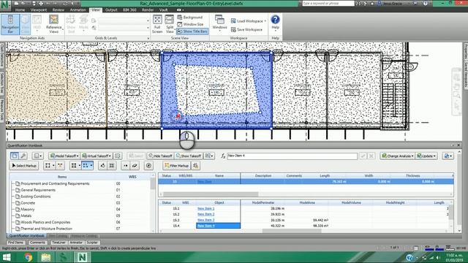Viewport: 468px width, 263px height.
Task: Click Show Takeoff button
Action: (x=189, y=156)
